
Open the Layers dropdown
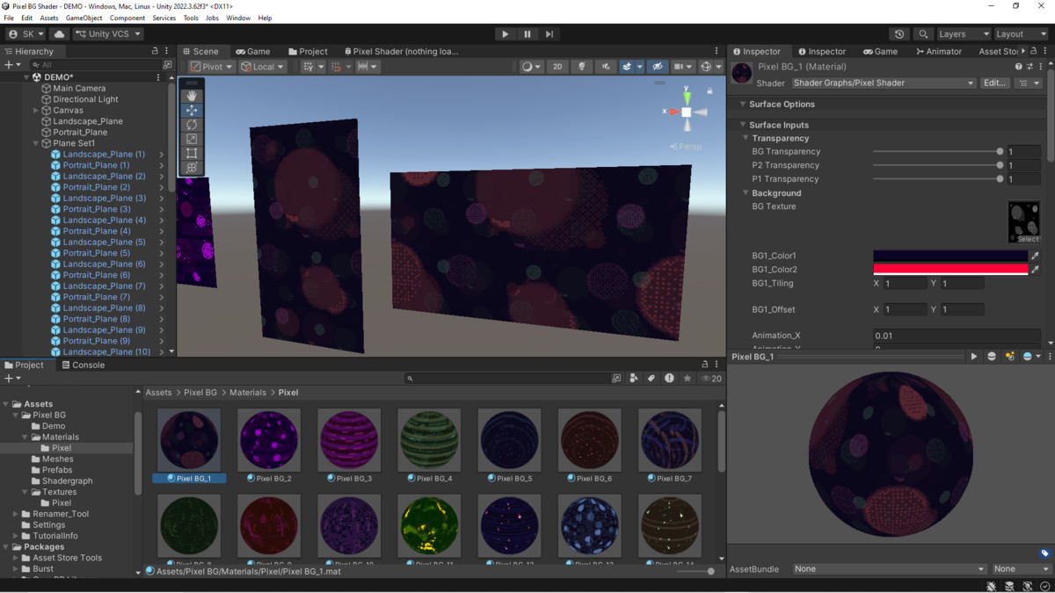[963, 34]
